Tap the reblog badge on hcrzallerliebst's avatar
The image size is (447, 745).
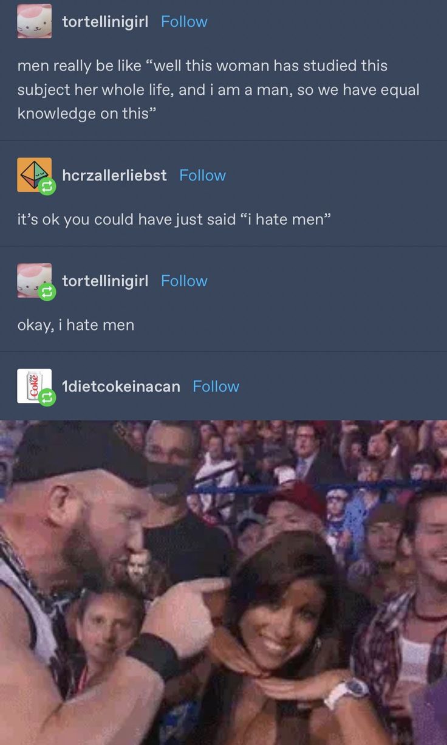tap(47, 187)
